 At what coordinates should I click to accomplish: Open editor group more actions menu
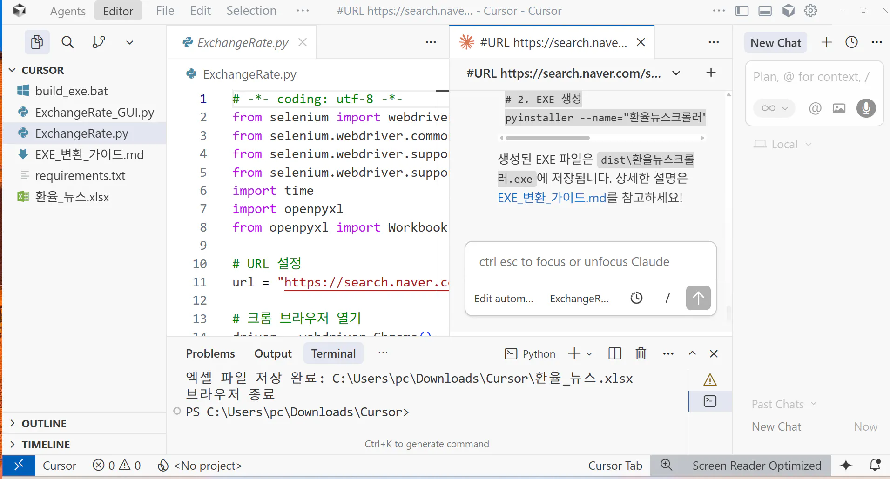coord(431,42)
